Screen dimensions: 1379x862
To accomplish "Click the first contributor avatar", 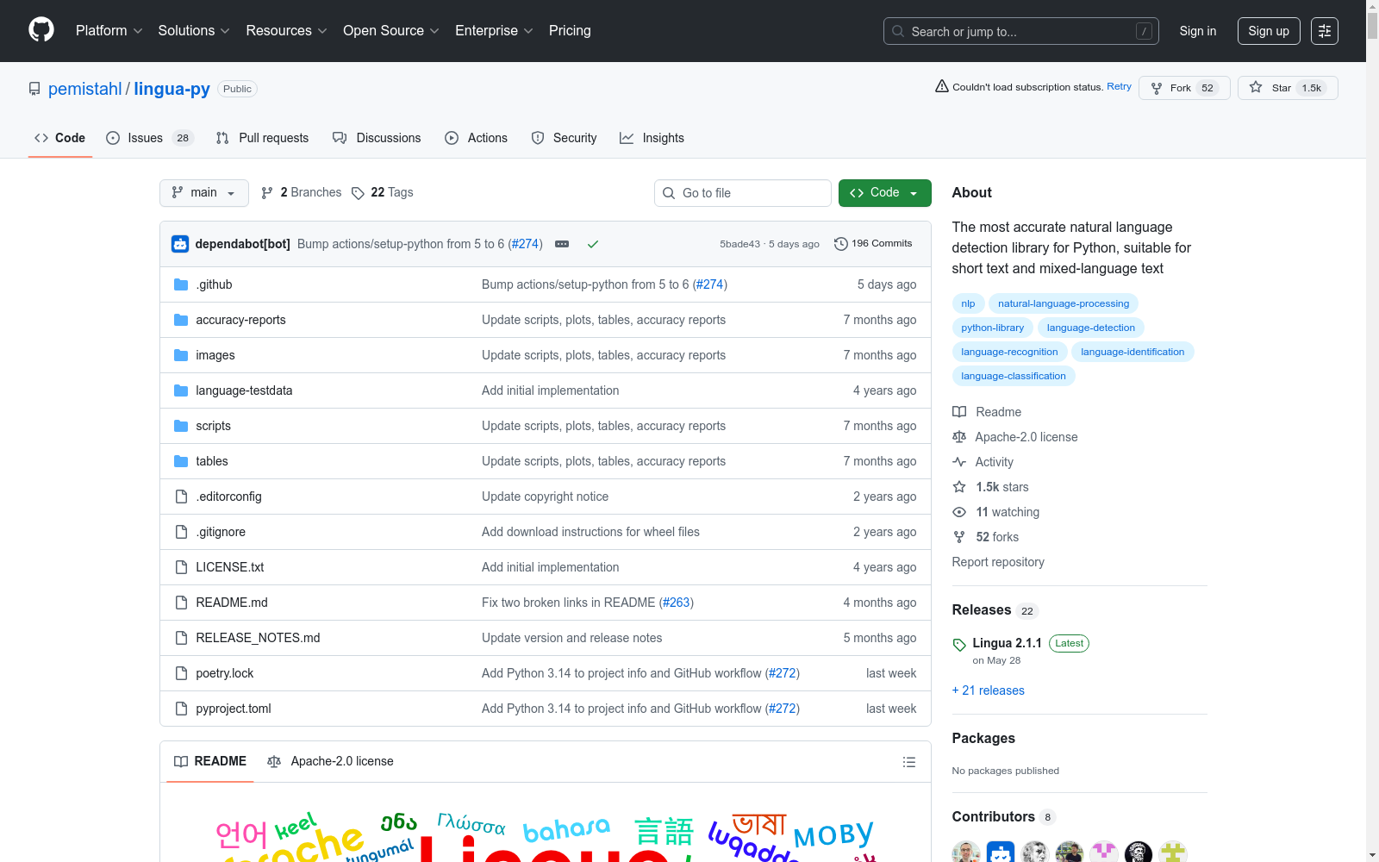I will [x=966, y=853].
